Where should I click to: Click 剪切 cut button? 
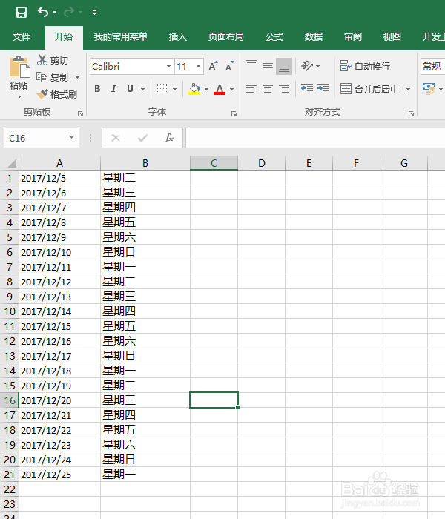(x=53, y=60)
